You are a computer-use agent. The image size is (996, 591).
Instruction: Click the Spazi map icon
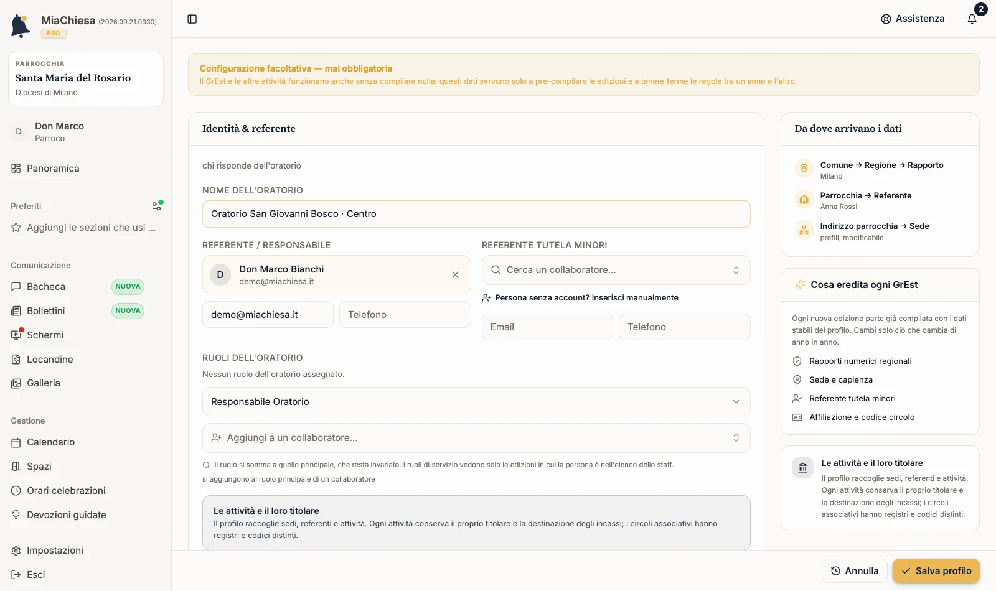16,467
